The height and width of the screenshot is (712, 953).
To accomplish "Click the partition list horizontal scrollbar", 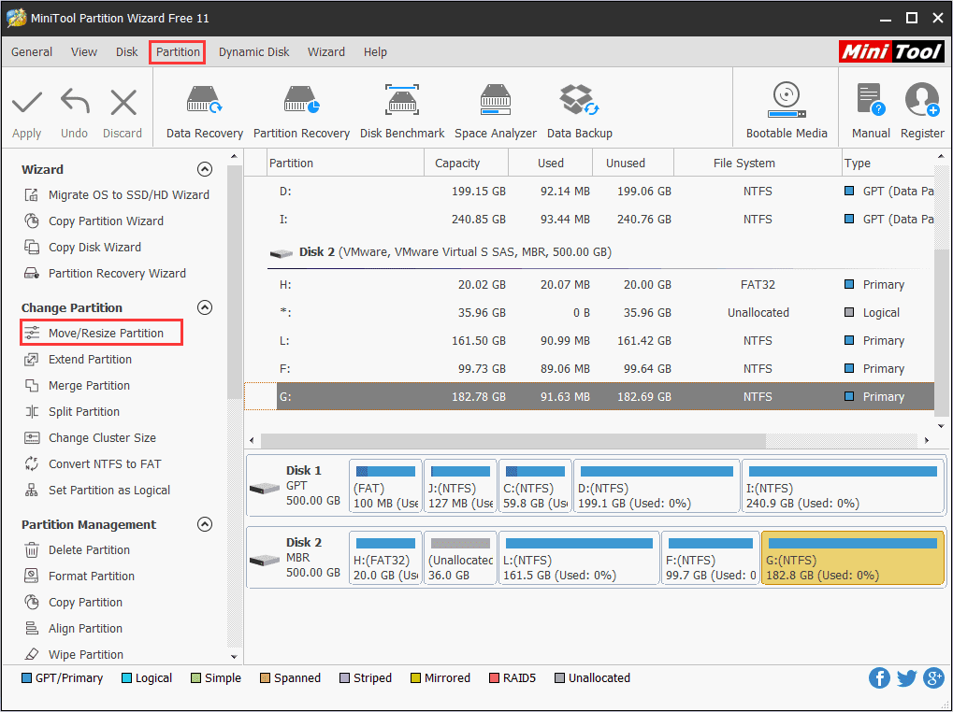I will (513, 440).
